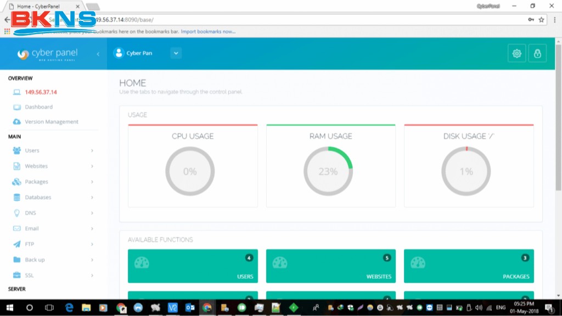
Task: Expand the Websites sidebar submenu
Action: (x=92, y=166)
